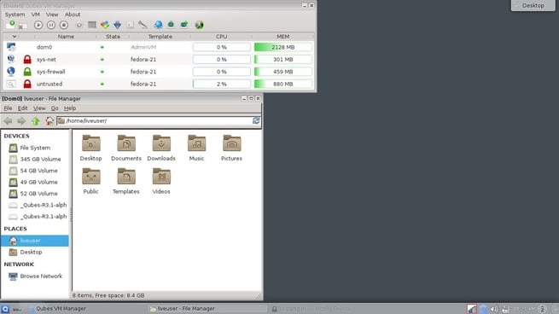559x314 pixels.
Task: Go to home folder with the house icon
Action: (x=49, y=121)
